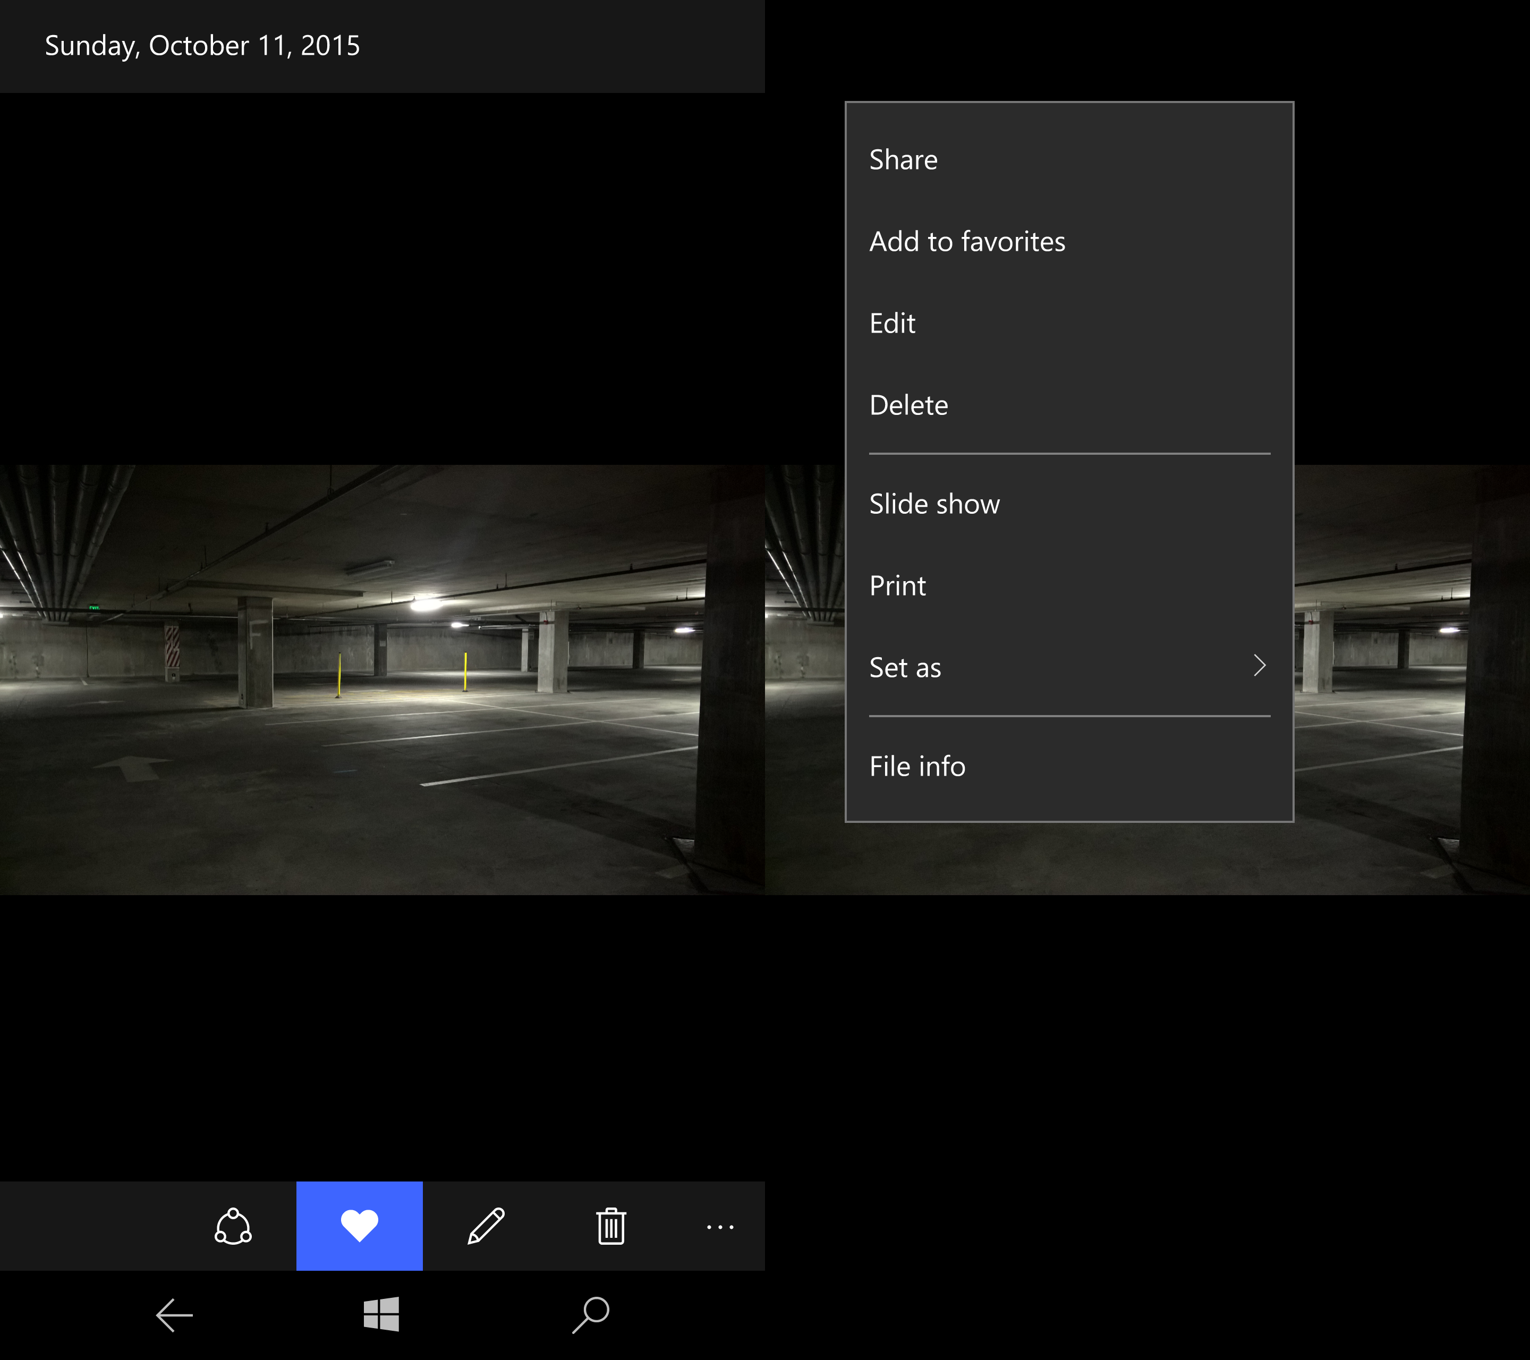Select Delete from the context menu

pyautogui.click(x=1069, y=405)
